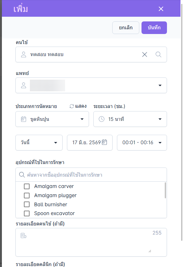Expand the 00:01 - 00:16 time slot dropdown
Image resolution: width=183 pixels, height=267 pixels.
[x=142, y=143]
